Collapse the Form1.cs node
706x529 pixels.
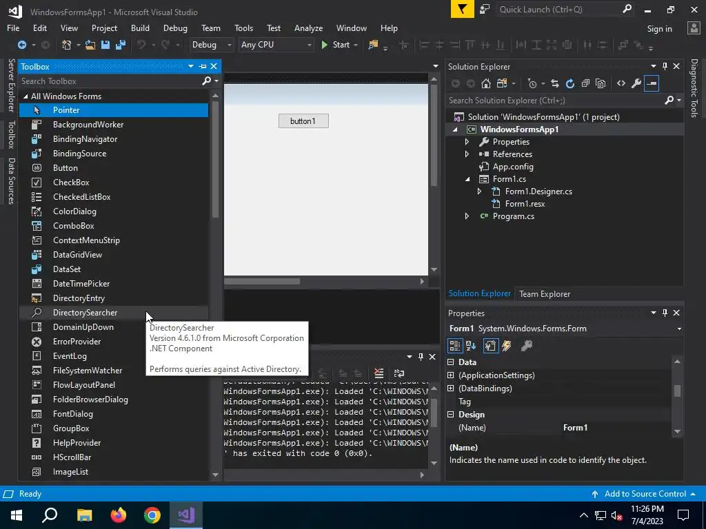[467, 179]
